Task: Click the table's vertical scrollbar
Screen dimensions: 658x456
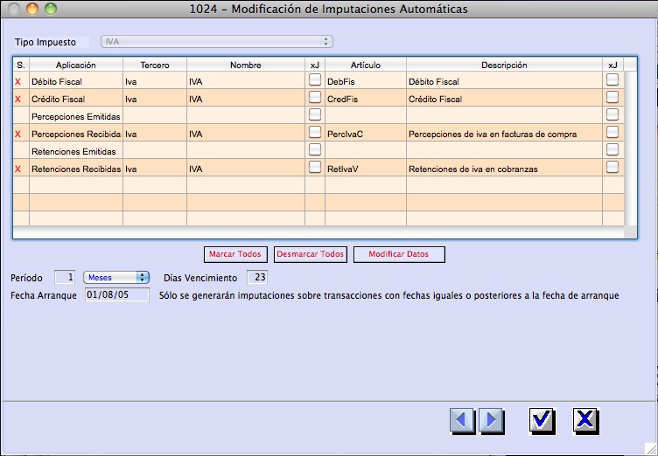Action: (x=630, y=149)
